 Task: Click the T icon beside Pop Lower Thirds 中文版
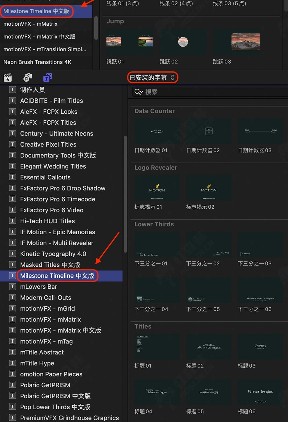[x=12, y=407]
